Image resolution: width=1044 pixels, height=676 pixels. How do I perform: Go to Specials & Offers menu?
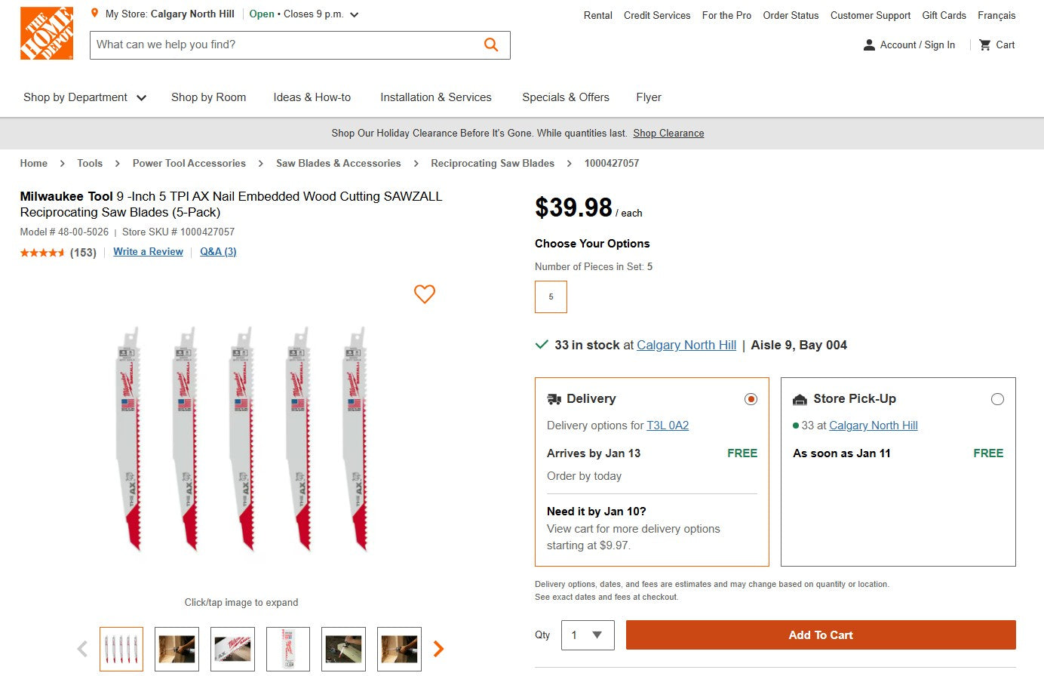pyautogui.click(x=565, y=97)
